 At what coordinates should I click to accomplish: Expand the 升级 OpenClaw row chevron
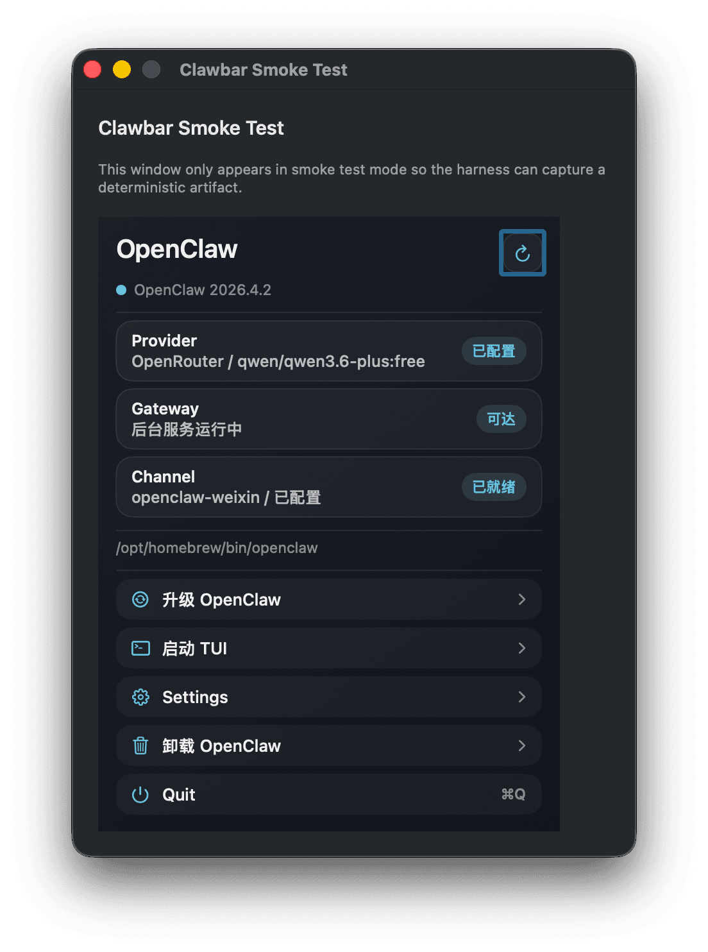click(x=521, y=599)
